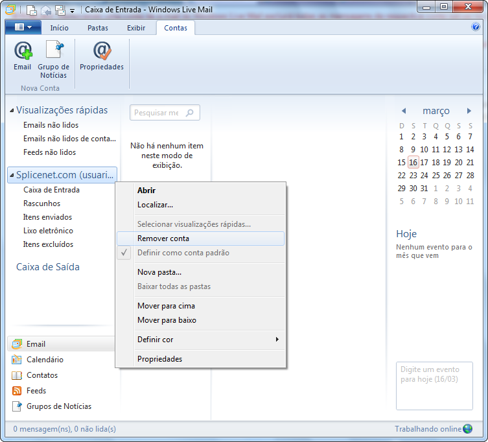Choose Mover para baixo in context menu
This screenshot has width=488, height=442.
pos(200,320)
